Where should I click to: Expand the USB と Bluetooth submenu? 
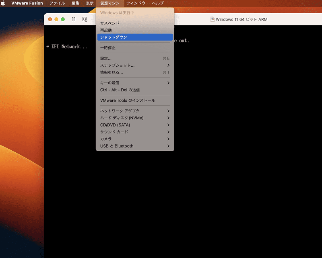click(x=135, y=146)
